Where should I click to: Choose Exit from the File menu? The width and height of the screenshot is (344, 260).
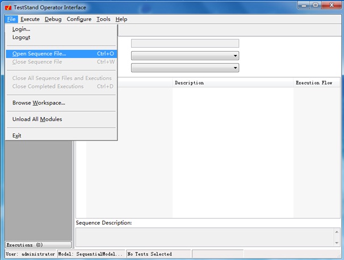click(x=16, y=136)
